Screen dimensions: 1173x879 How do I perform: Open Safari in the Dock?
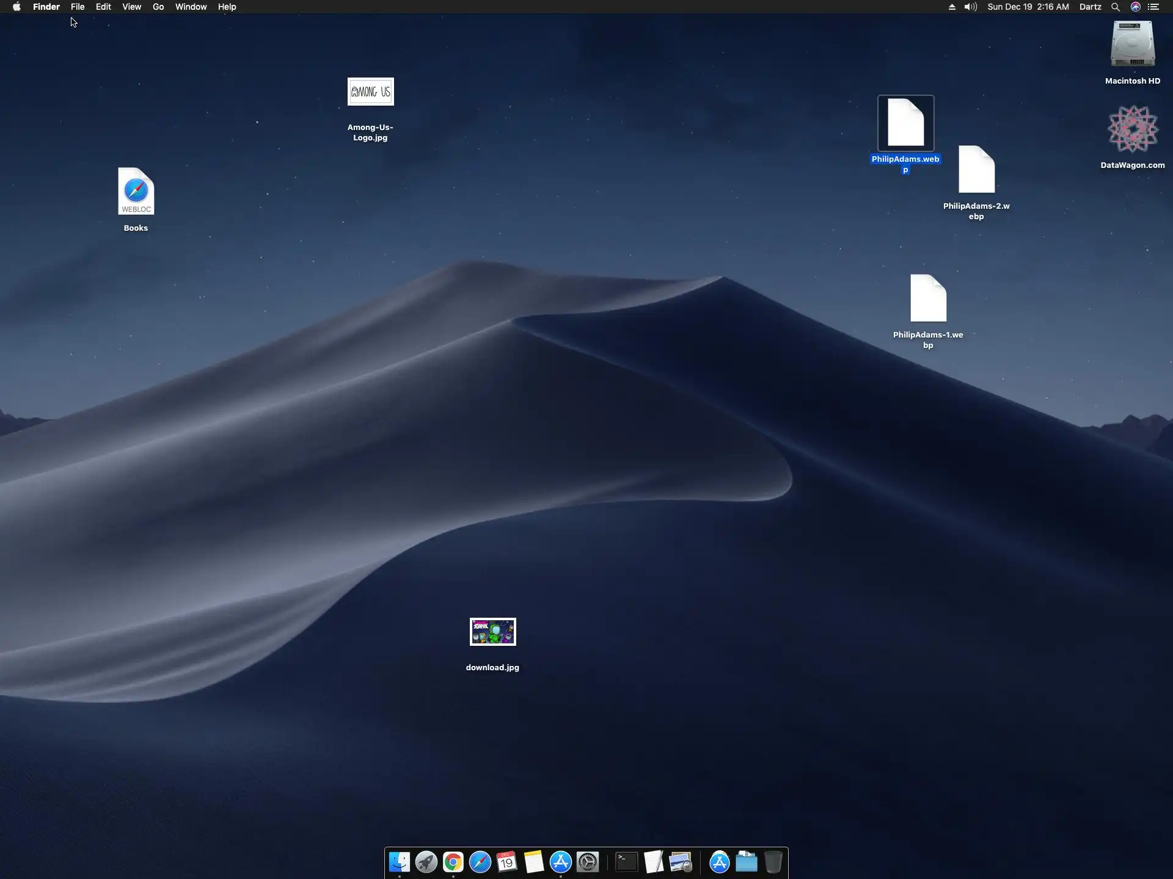point(480,862)
